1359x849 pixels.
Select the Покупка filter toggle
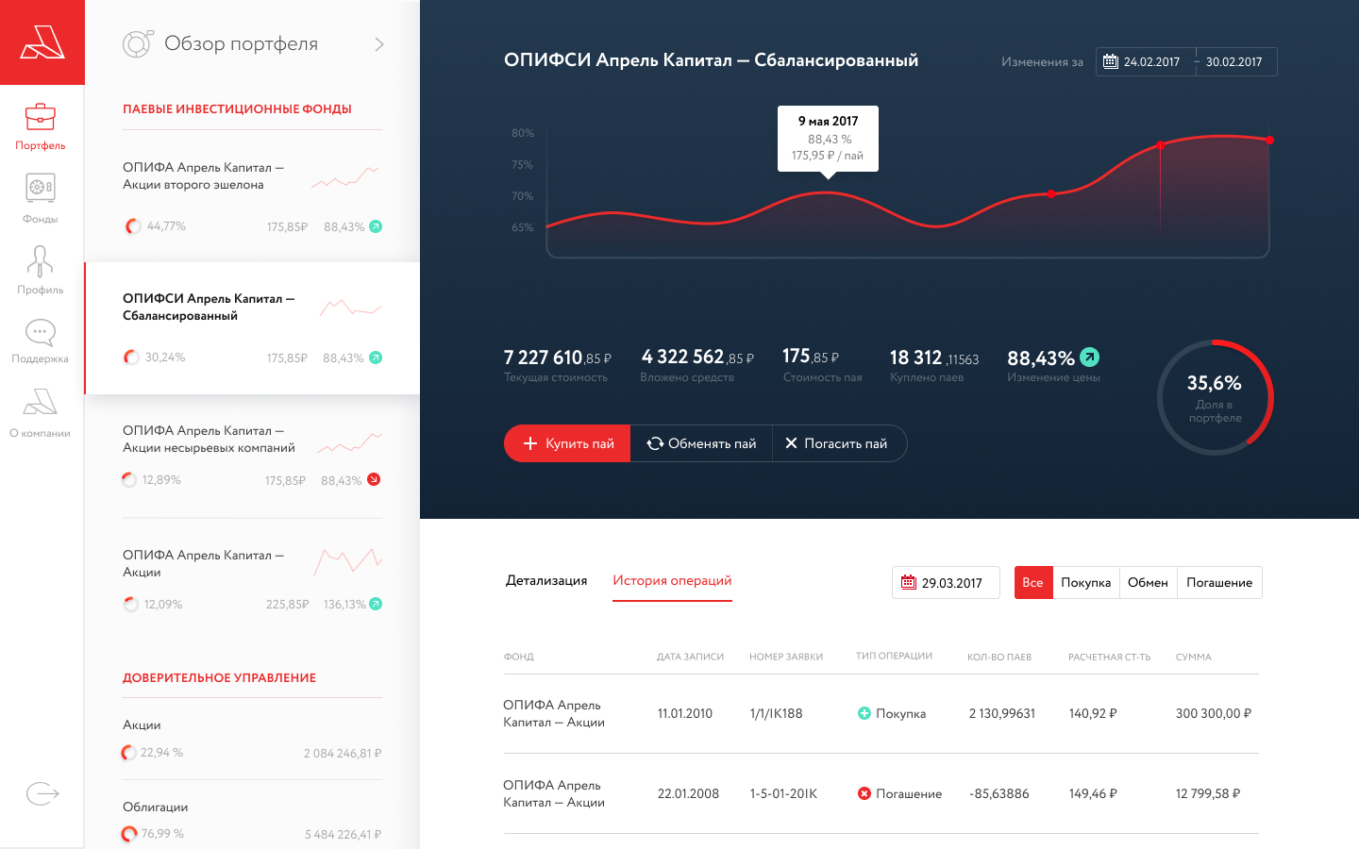pyautogui.click(x=1086, y=582)
